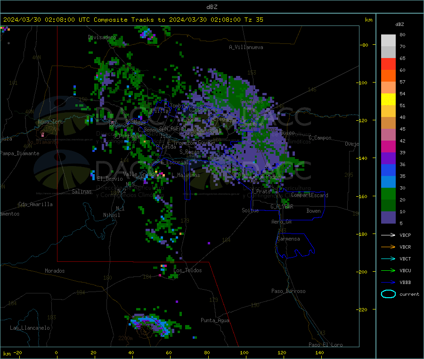Screen dimensions: 424x359
Task: Click the colored pixel cluster in top-left corner
Action: pos(5,29)
